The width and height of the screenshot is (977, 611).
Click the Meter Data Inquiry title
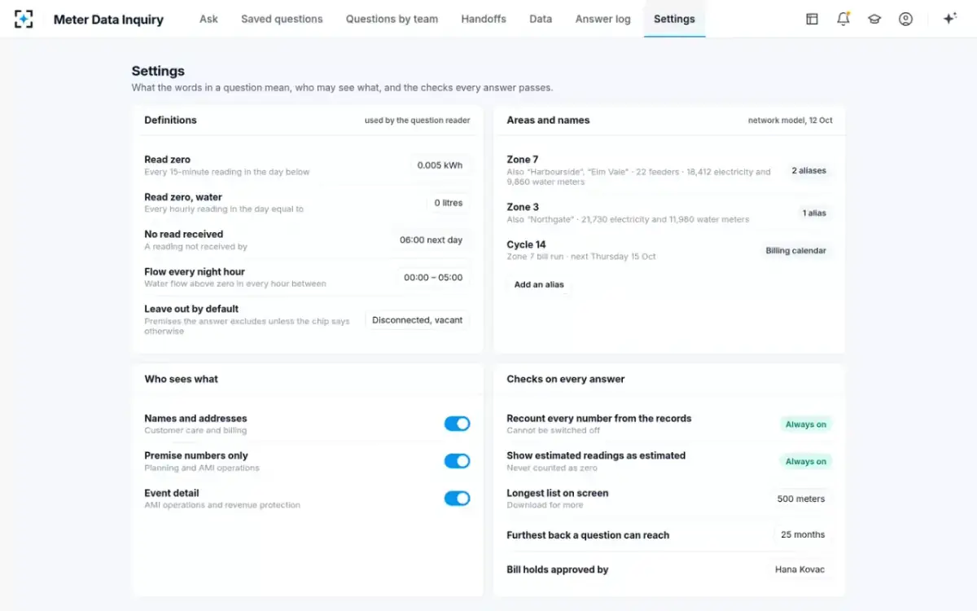coord(108,20)
